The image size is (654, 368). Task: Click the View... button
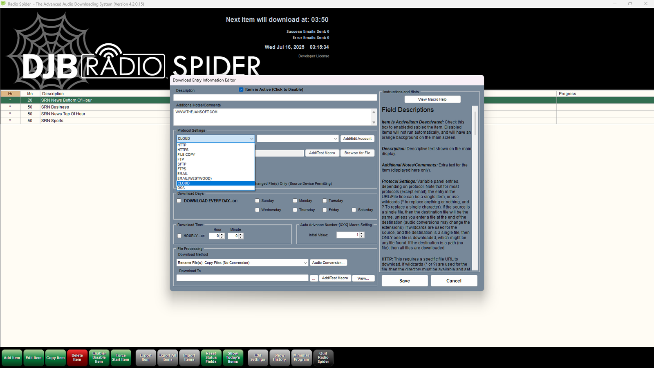click(363, 278)
